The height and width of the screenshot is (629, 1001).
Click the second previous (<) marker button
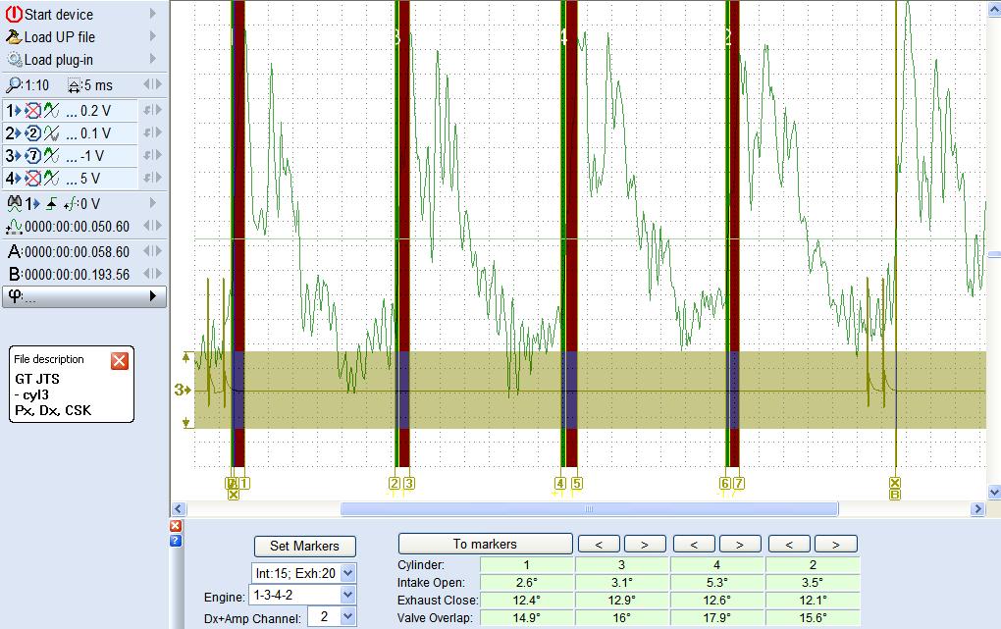694,544
